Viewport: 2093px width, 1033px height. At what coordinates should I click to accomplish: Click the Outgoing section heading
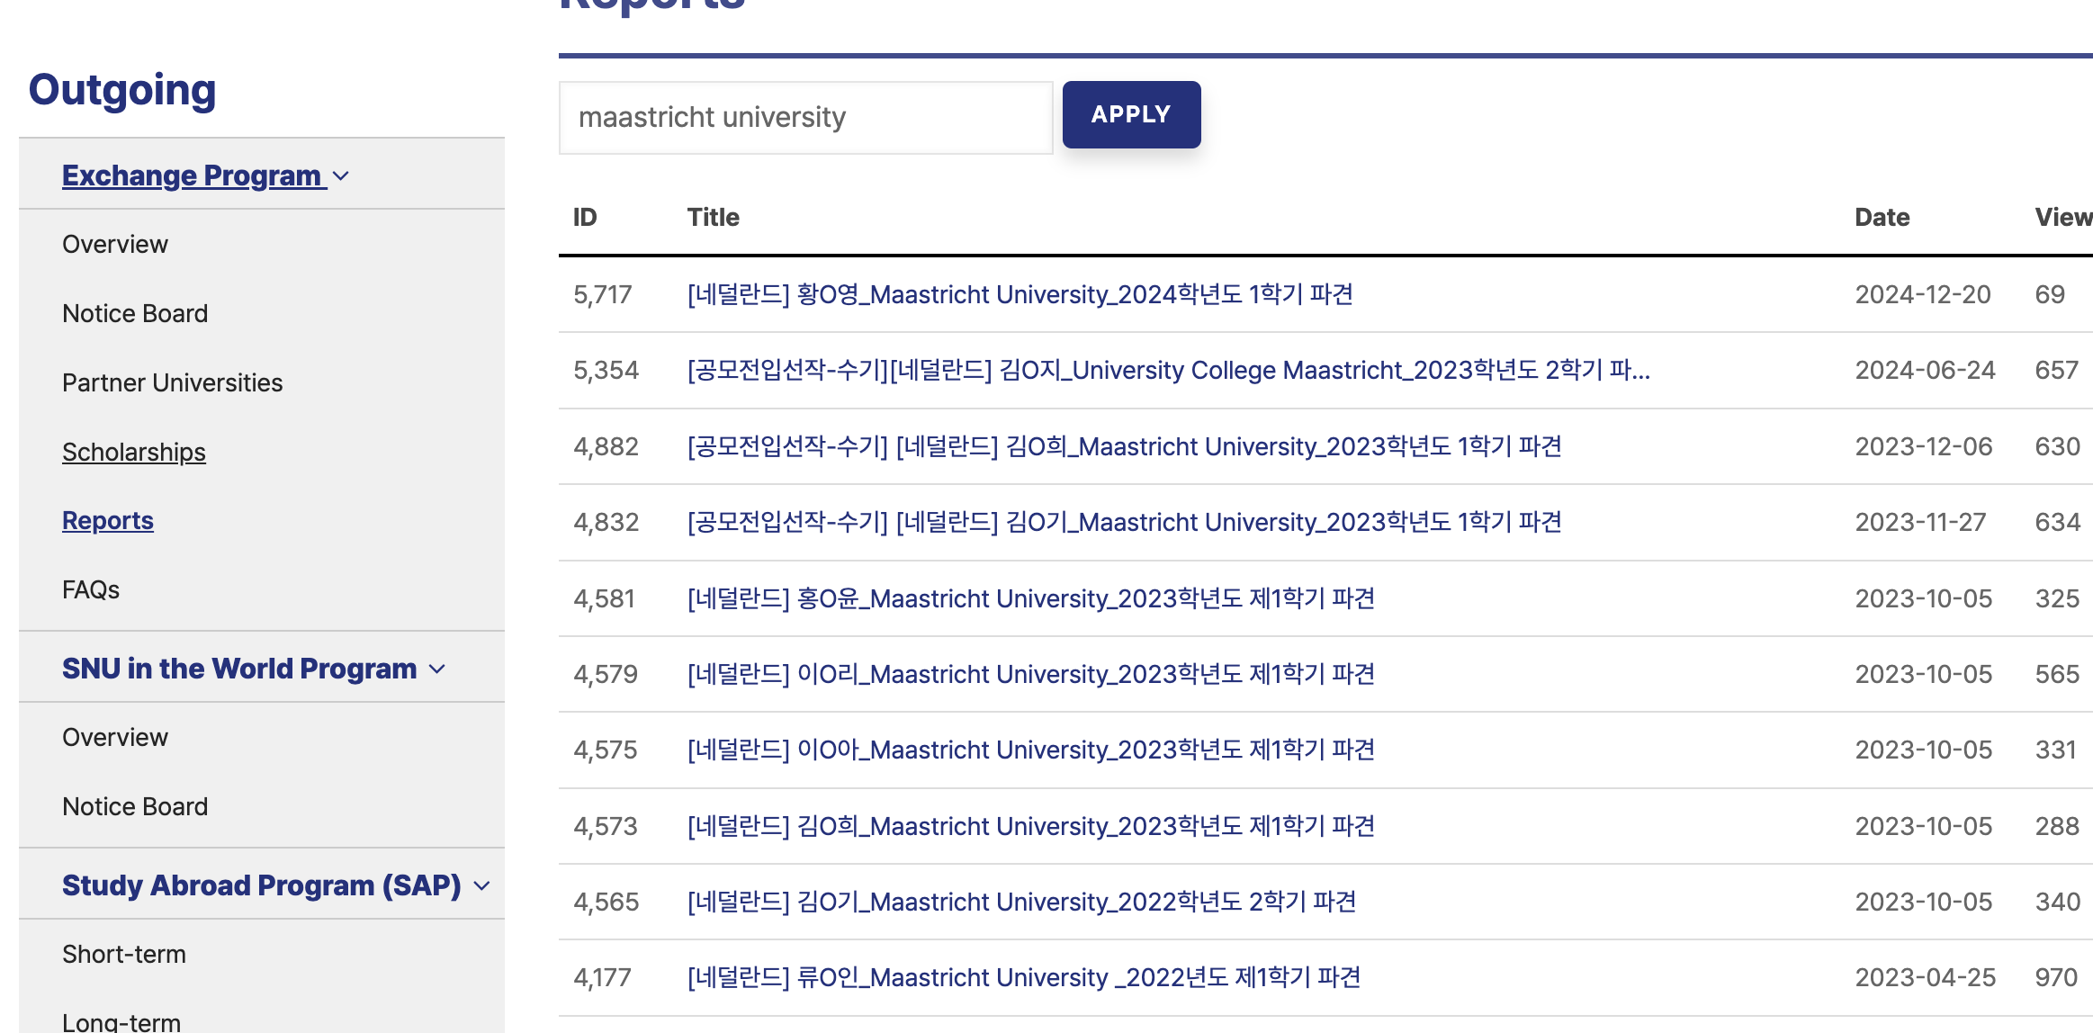click(x=122, y=91)
